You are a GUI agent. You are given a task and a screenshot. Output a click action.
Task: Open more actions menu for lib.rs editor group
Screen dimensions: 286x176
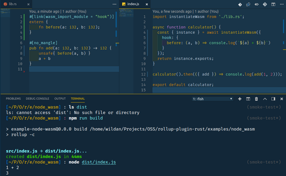(115, 4)
